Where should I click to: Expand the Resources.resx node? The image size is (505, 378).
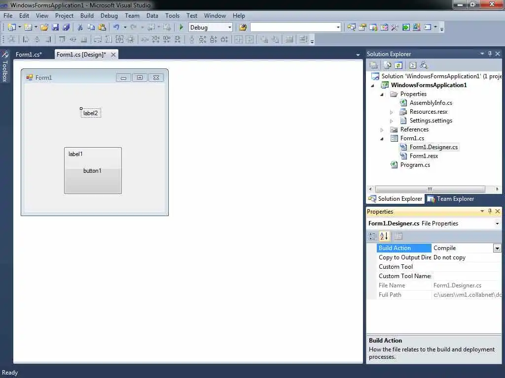click(391, 112)
